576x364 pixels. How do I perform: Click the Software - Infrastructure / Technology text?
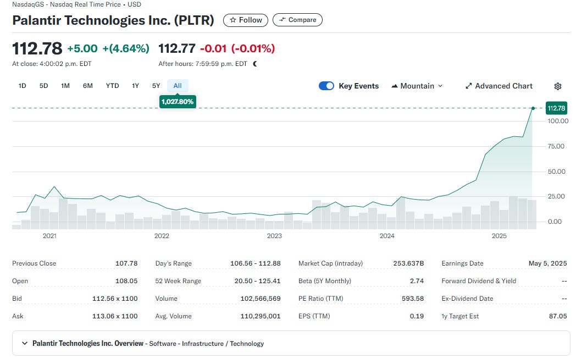click(x=207, y=344)
